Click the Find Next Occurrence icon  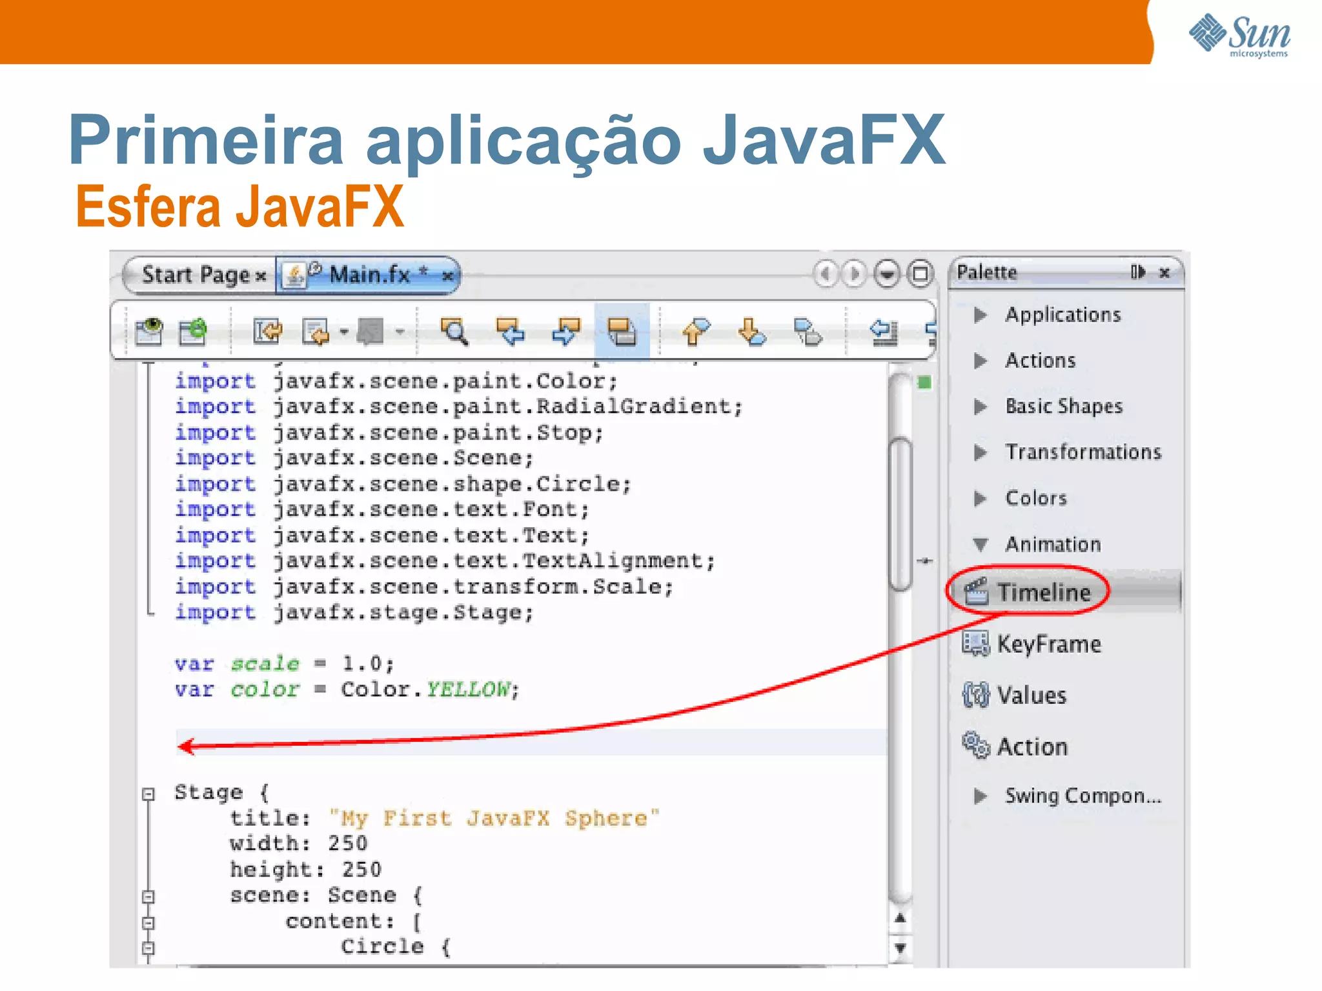tap(566, 332)
